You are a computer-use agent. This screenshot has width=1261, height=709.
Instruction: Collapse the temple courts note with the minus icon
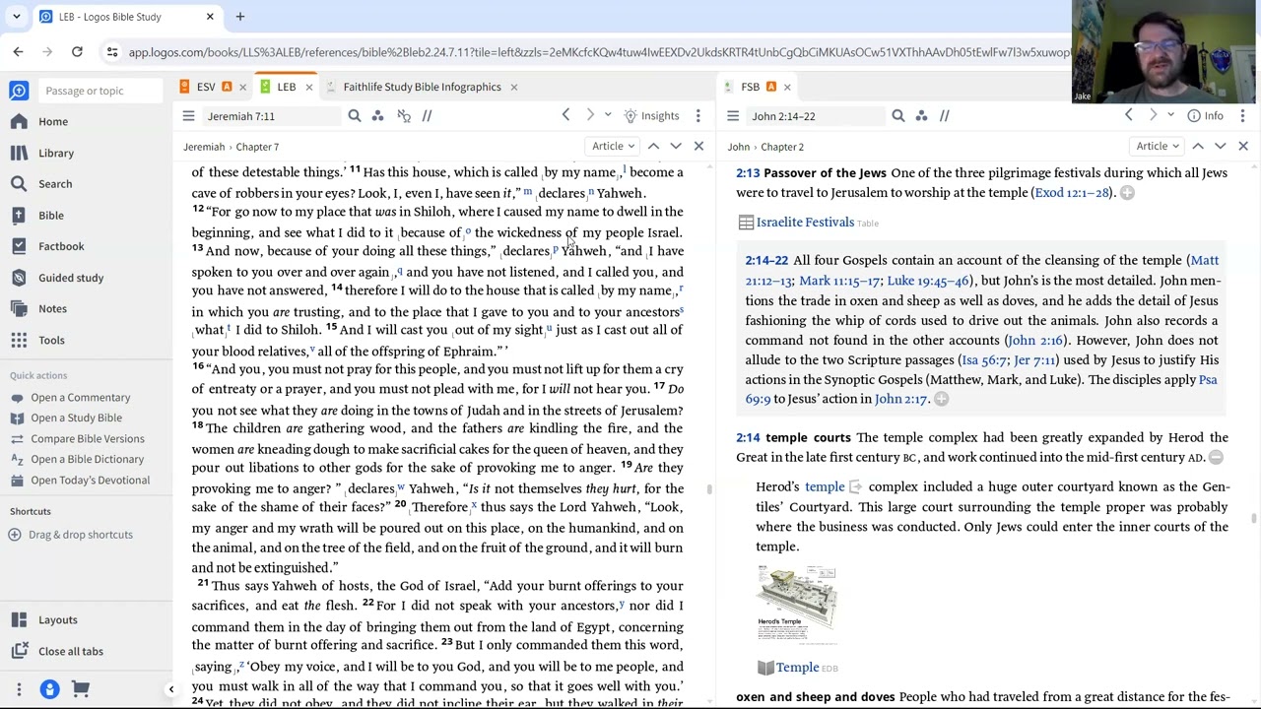pyautogui.click(x=1216, y=458)
